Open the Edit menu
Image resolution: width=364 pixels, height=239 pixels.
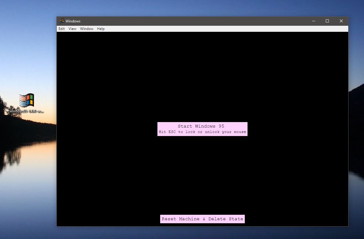click(62, 29)
